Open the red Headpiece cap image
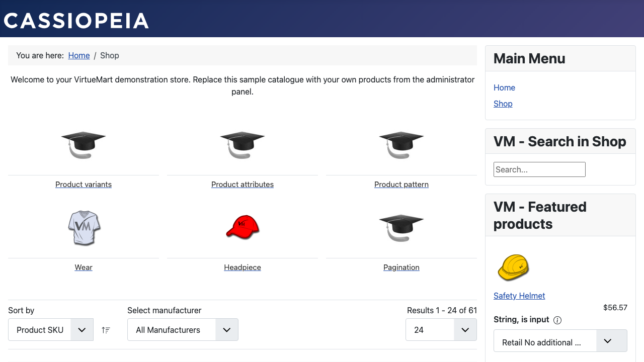Viewport: 644px width, 362px height. click(243, 227)
